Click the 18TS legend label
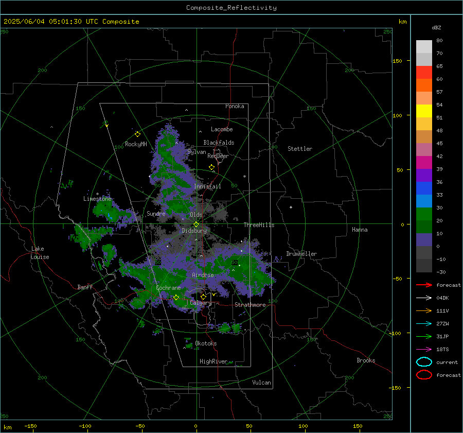The height and width of the screenshot is (433, 463). pyautogui.click(x=442, y=350)
